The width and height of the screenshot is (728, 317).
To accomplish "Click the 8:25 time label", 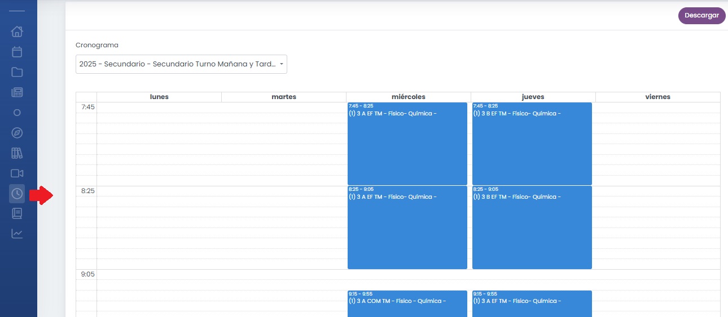I will (87, 191).
